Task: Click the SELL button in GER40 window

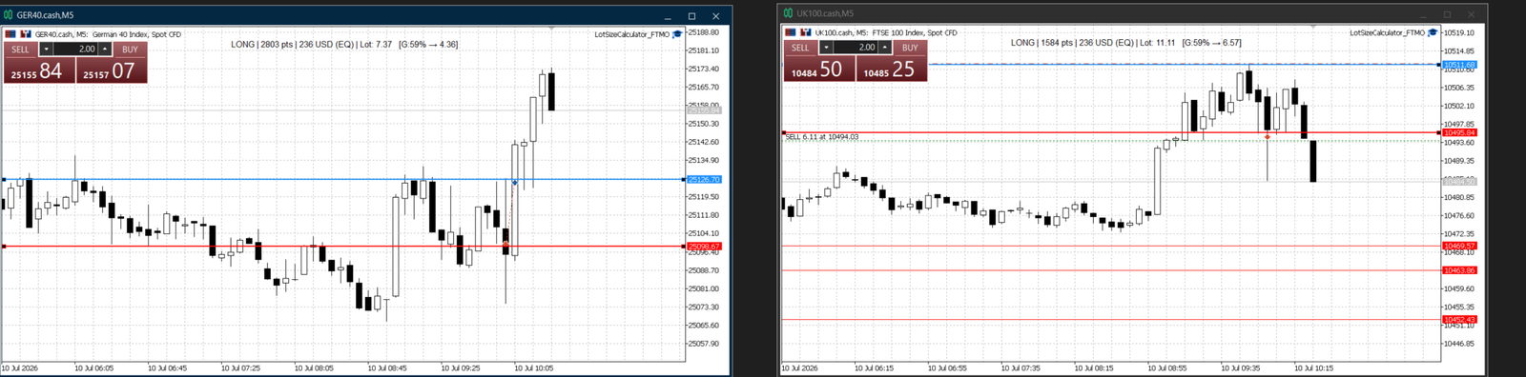Action: point(20,50)
